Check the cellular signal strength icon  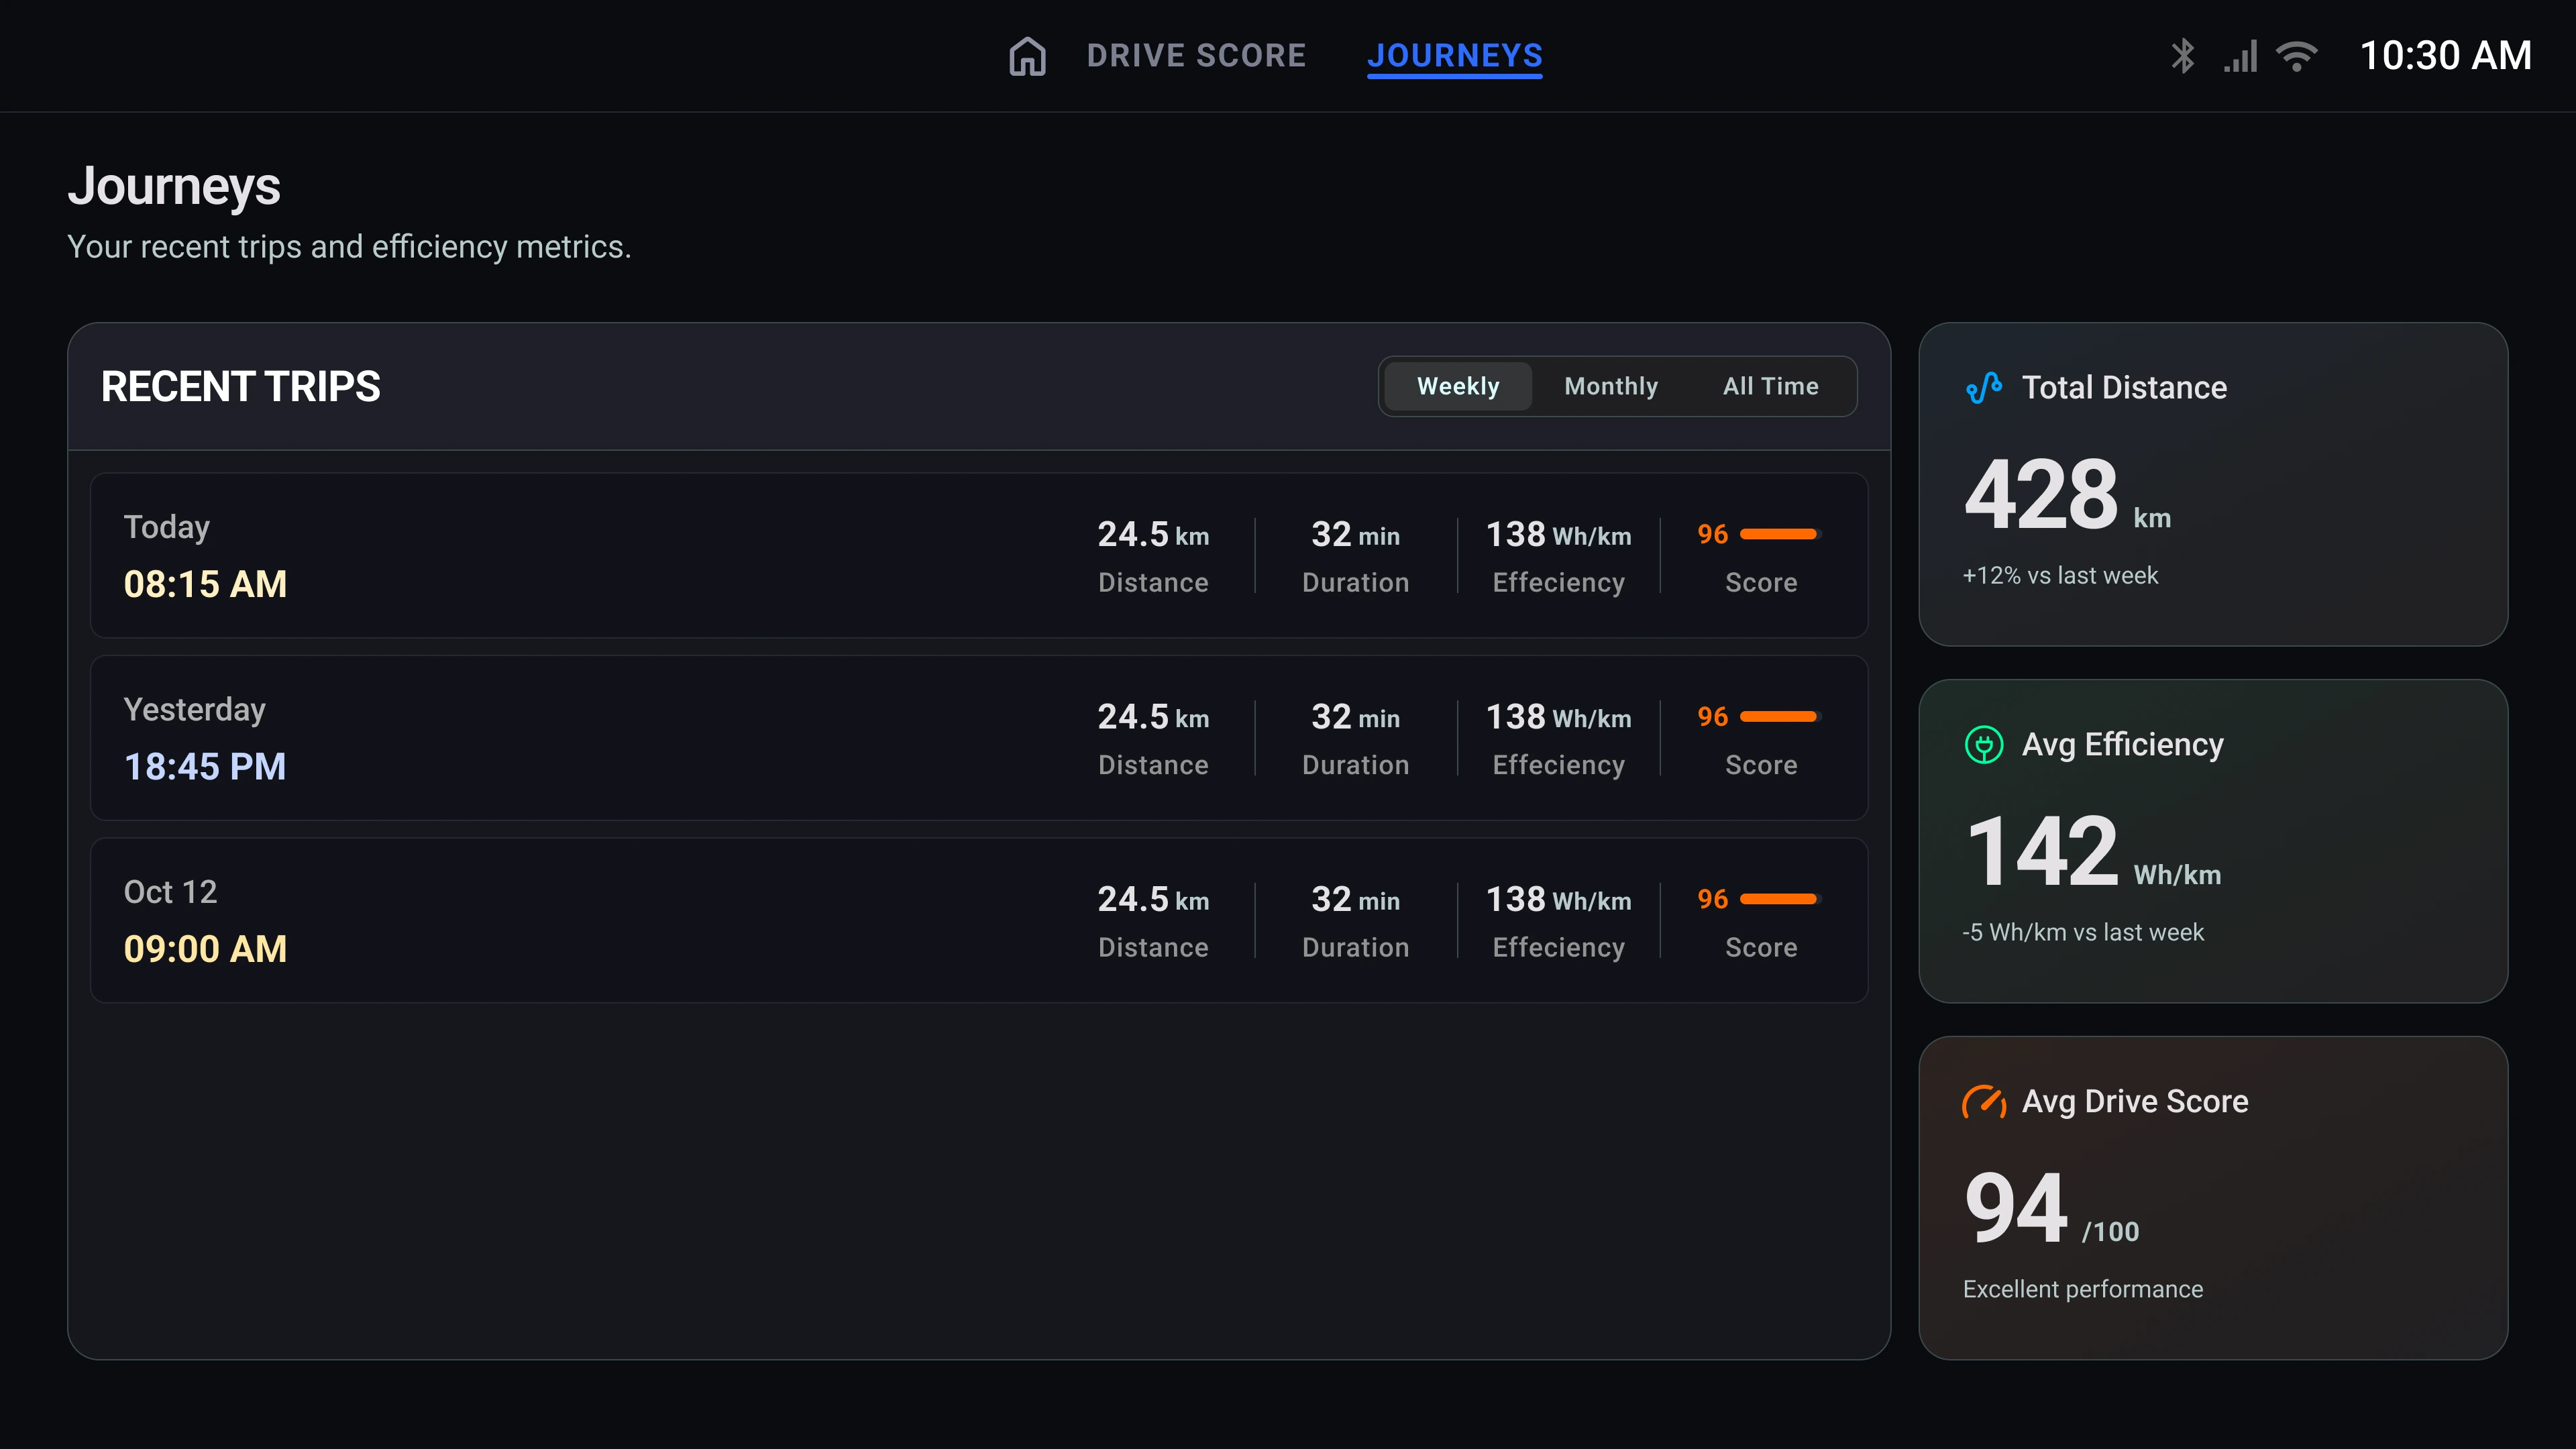click(x=2240, y=56)
